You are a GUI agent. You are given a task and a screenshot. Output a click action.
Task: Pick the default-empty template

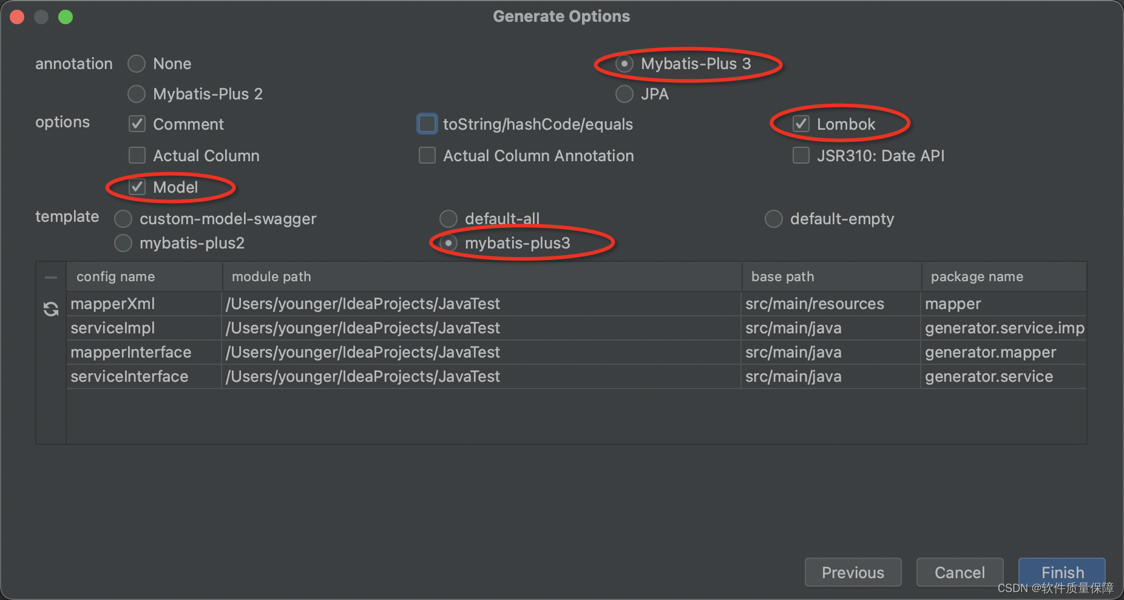774,219
